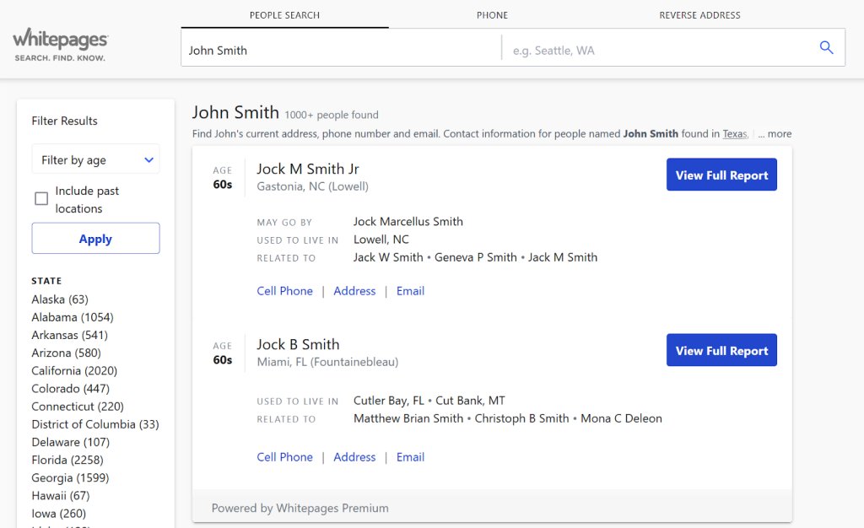
Task: Click View Full Report for Jock M Smith Jr
Action: coord(721,175)
